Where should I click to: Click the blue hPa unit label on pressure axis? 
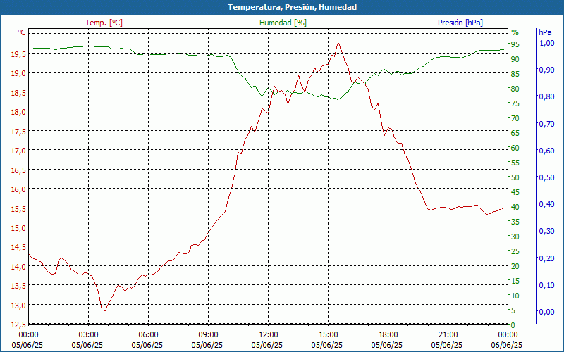[545, 32]
